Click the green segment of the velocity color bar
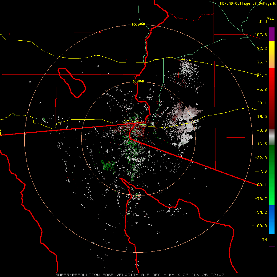The image size is (277, 277). [x=272, y=175]
